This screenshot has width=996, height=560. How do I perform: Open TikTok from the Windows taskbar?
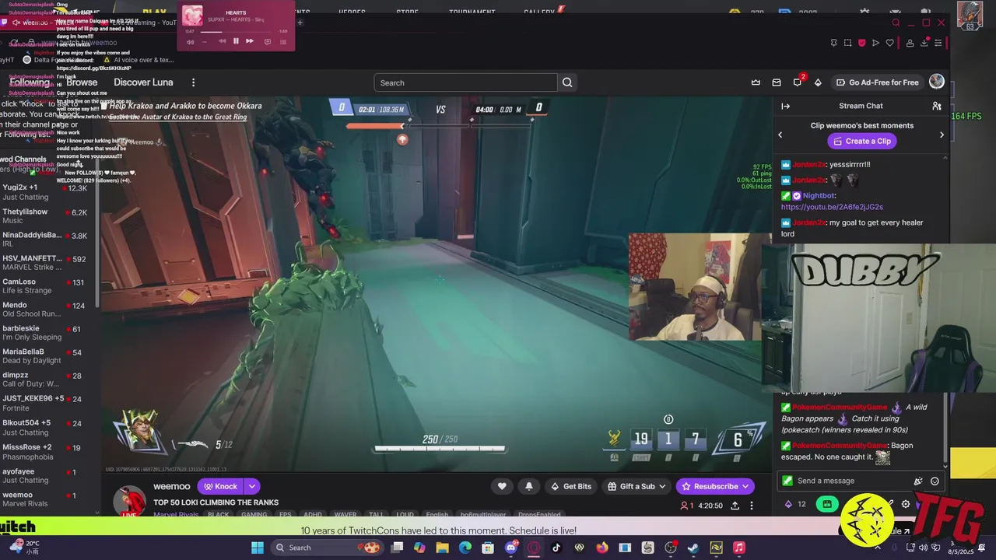pos(556,548)
